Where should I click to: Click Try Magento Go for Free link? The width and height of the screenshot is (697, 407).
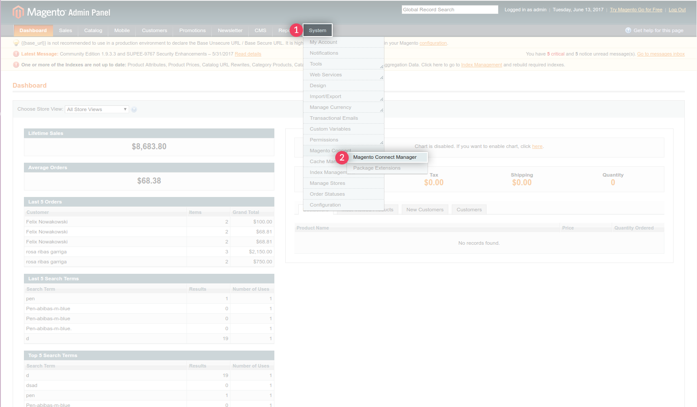click(x=636, y=10)
